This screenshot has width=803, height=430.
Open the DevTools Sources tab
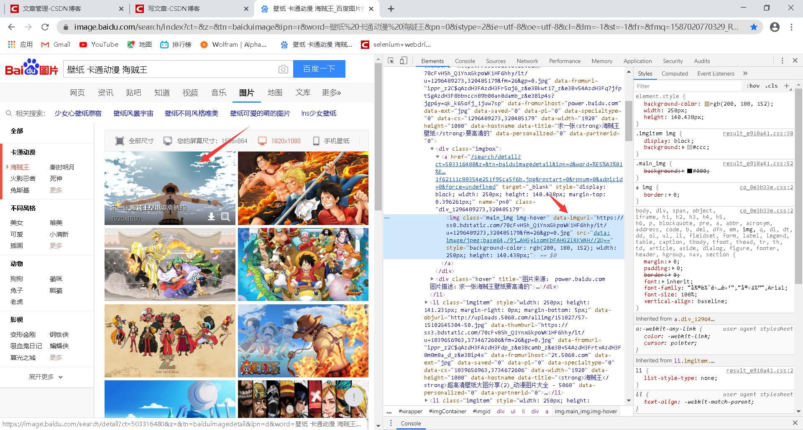496,61
